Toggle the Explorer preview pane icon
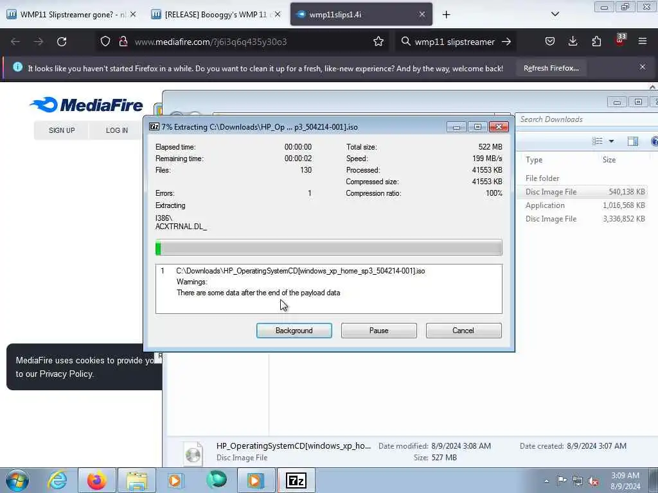Image resolution: width=658 pixels, height=493 pixels. coord(633,141)
